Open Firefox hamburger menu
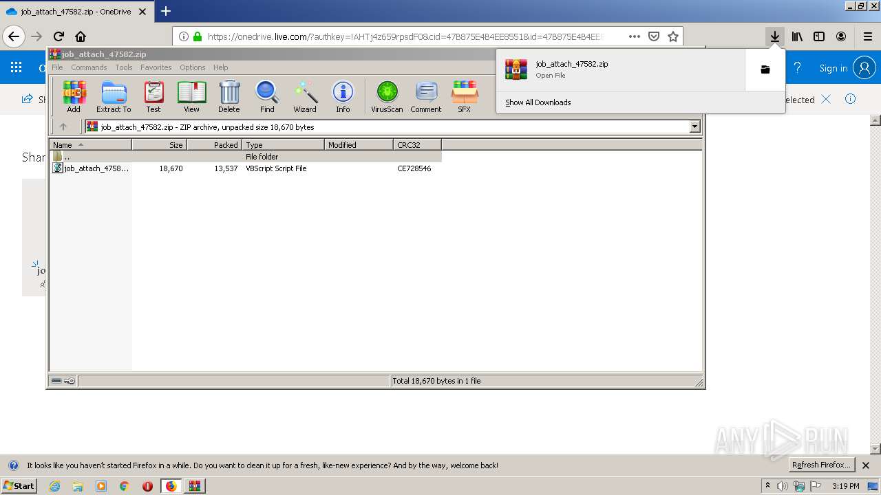The image size is (881, 495). click(x=868, y=36)
